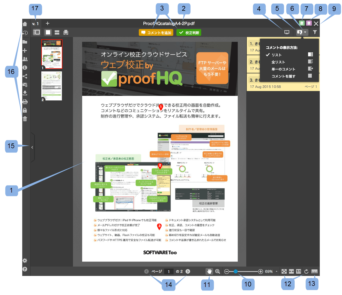This screenshot has height=295, width=342.
Task: Open comment 2 in the comment list
Action: [x=254, y=65]
